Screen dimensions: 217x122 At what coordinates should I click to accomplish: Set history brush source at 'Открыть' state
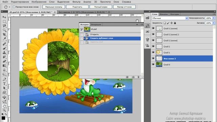[x=82, y=34]
